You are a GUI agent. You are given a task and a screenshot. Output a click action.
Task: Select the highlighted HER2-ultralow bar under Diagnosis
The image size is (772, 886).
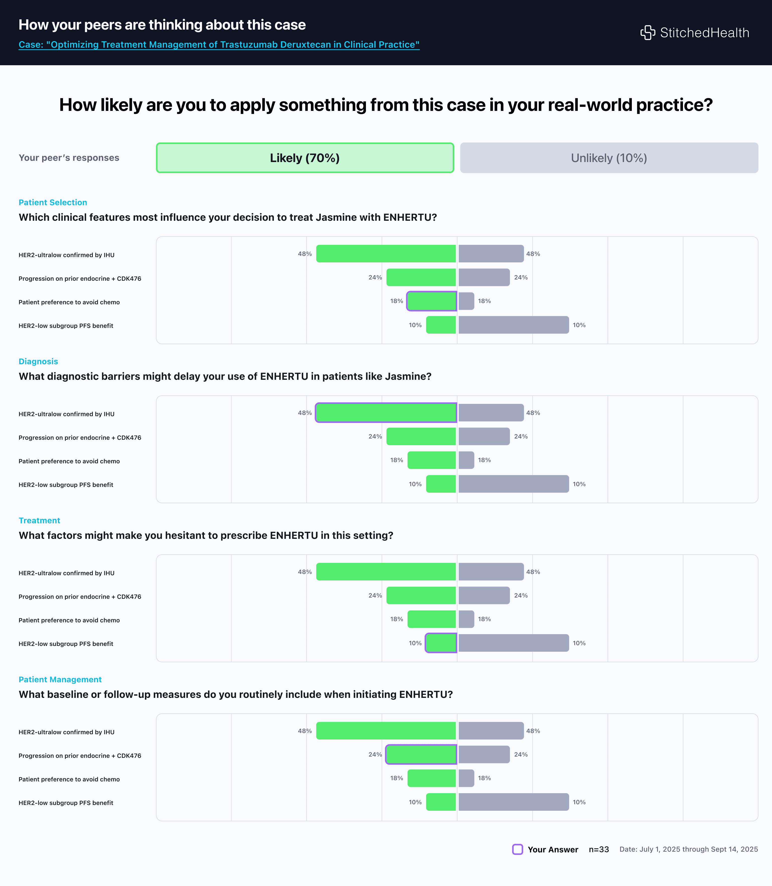pos(385,412)
